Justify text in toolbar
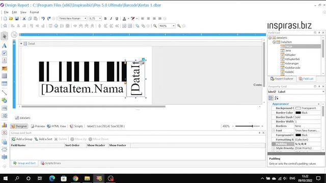The height and width of the screenshot is (183, 326). click(160, 19)
